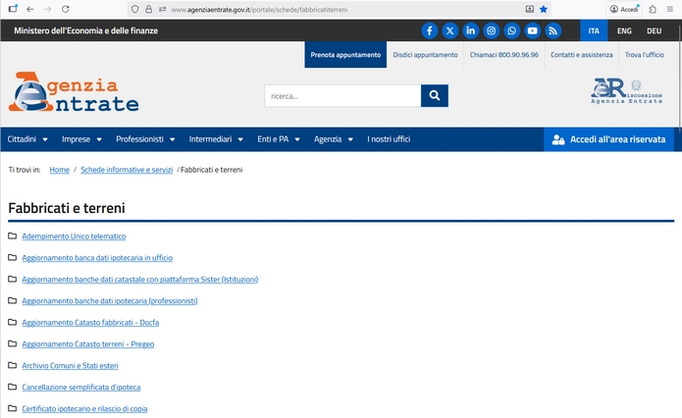Switch language to ITA
This screenshot has height=418, width=682.
(x=594, y=30)
